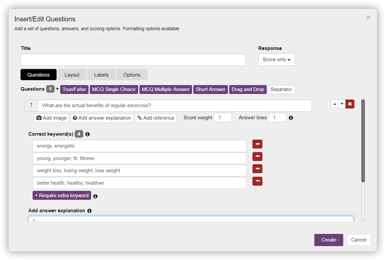
Task: Remove the 'energy, energetic' keyword row
Action: pyautogui.click(x=257, y=144)
